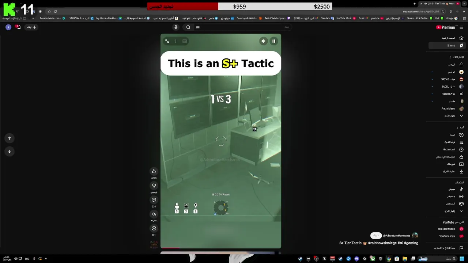The width and height of the screenshot is (468, 263).
Task: Go to YouTube Home in sidebar
Action: [x=448, y=38]
